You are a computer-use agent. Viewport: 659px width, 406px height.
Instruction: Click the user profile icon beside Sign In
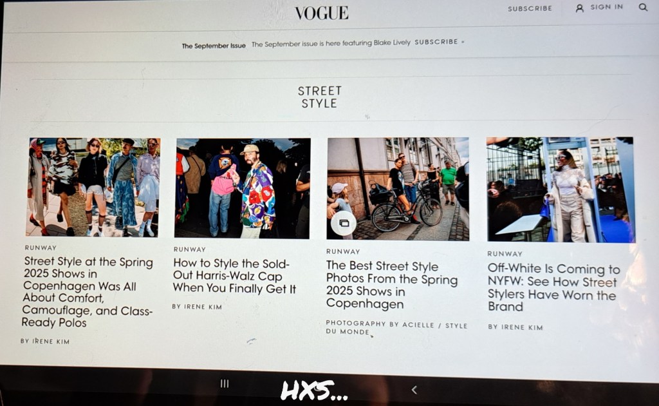[x=580, y=8]
